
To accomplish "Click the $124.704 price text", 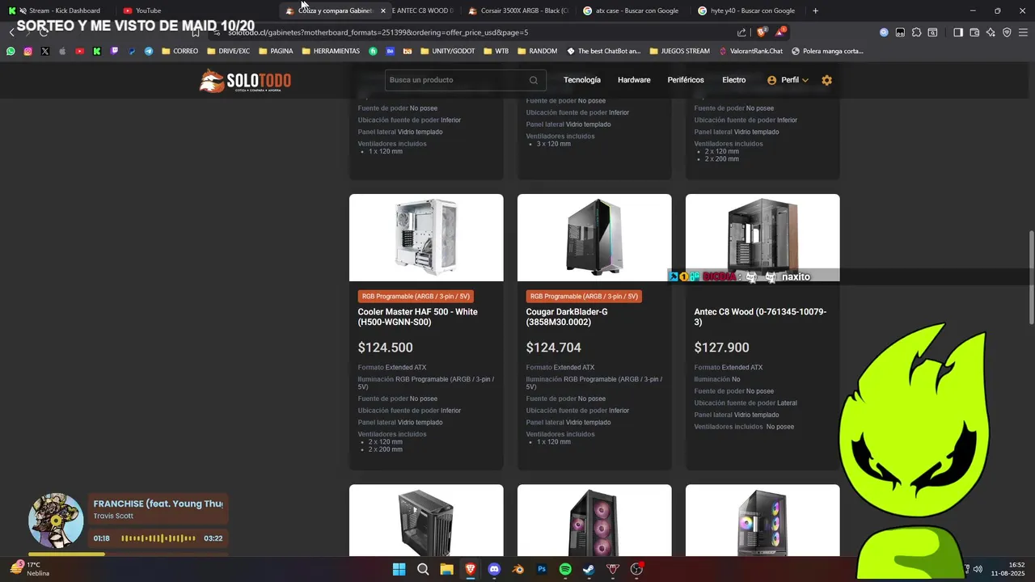I will tap(553, 348).
